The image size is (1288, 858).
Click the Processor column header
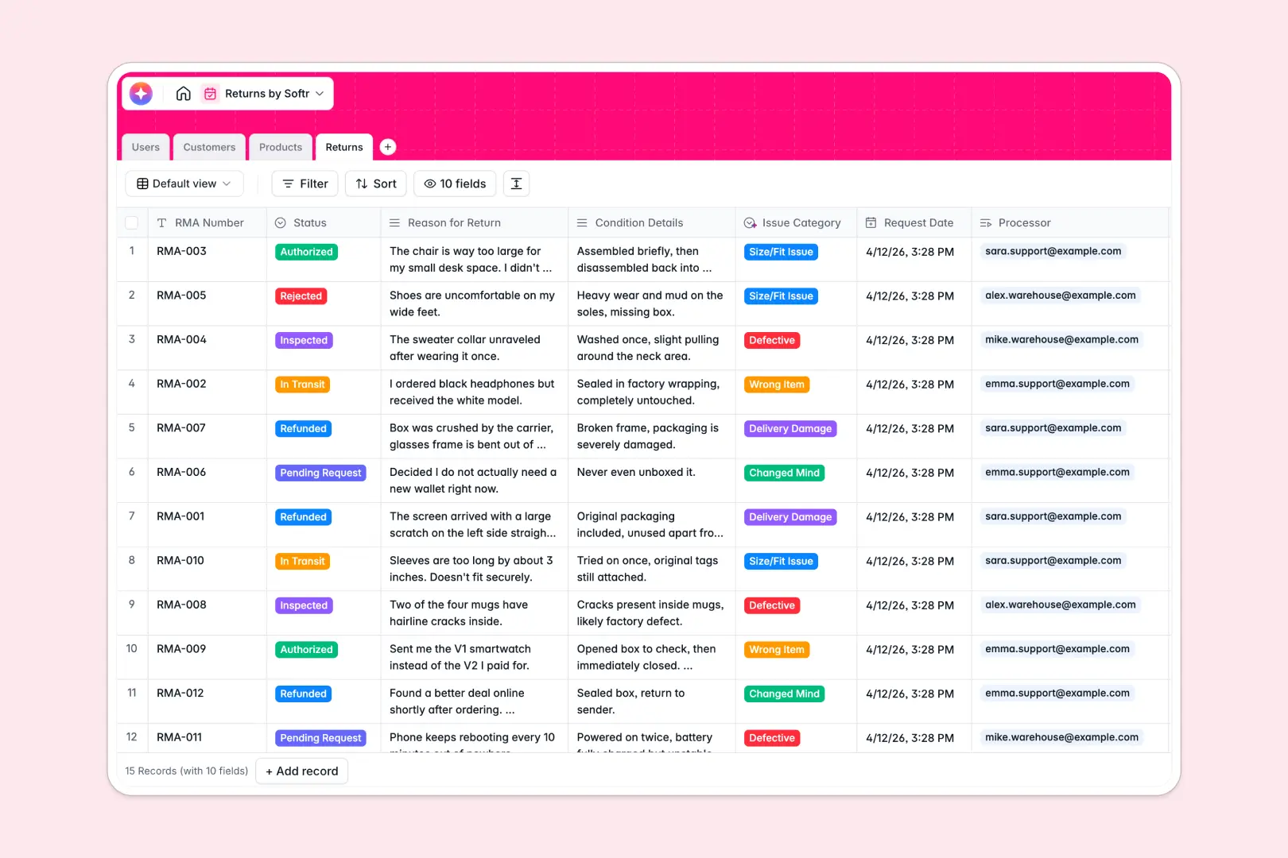pyautogui.click(x=1070, y=223)
